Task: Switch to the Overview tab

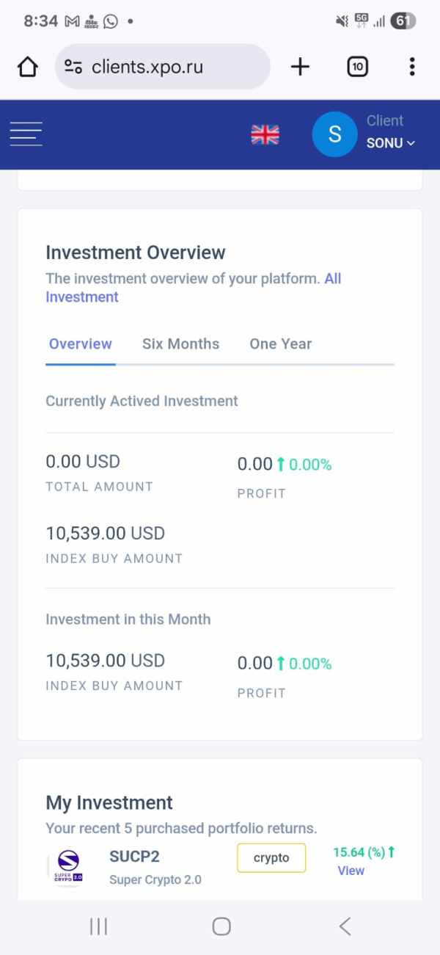Action: pyautogui.click(x=81, y=344)
